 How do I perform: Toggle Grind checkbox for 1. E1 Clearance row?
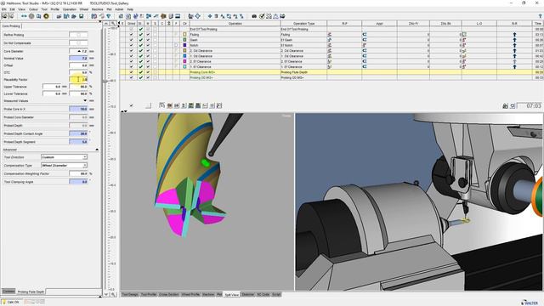coord(131,66)
